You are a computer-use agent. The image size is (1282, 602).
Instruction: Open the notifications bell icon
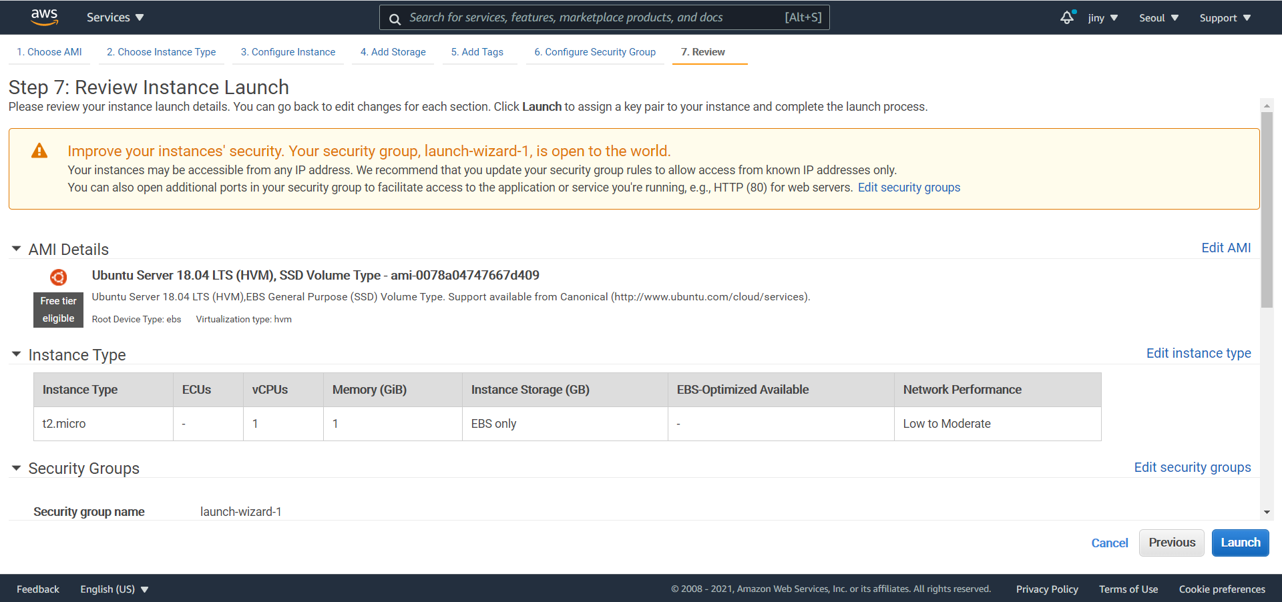(x=1067, y=17)
